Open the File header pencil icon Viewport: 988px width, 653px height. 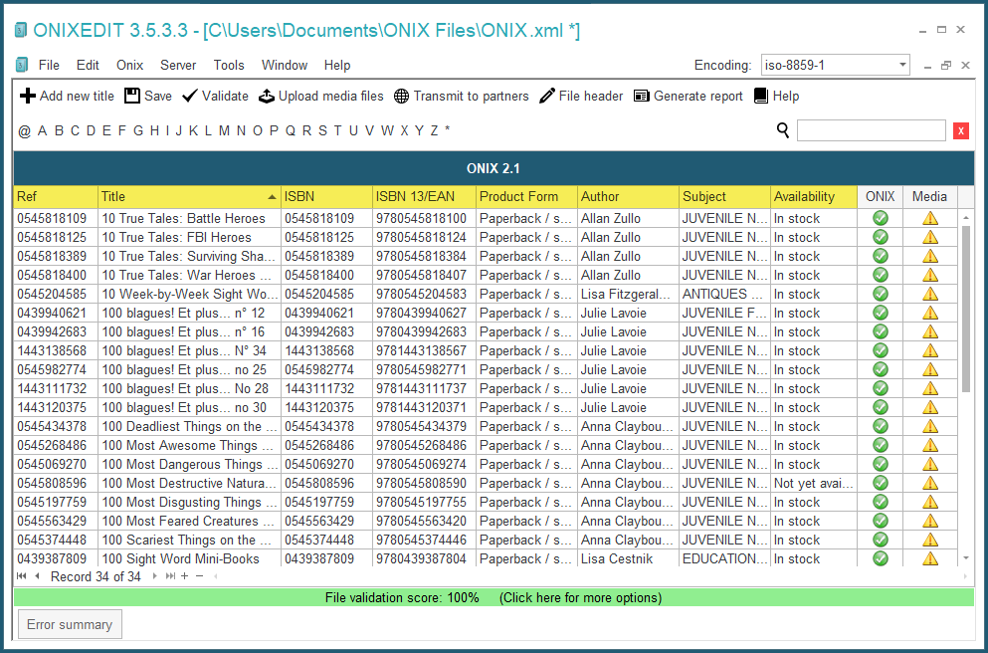(x=547, y=96)
